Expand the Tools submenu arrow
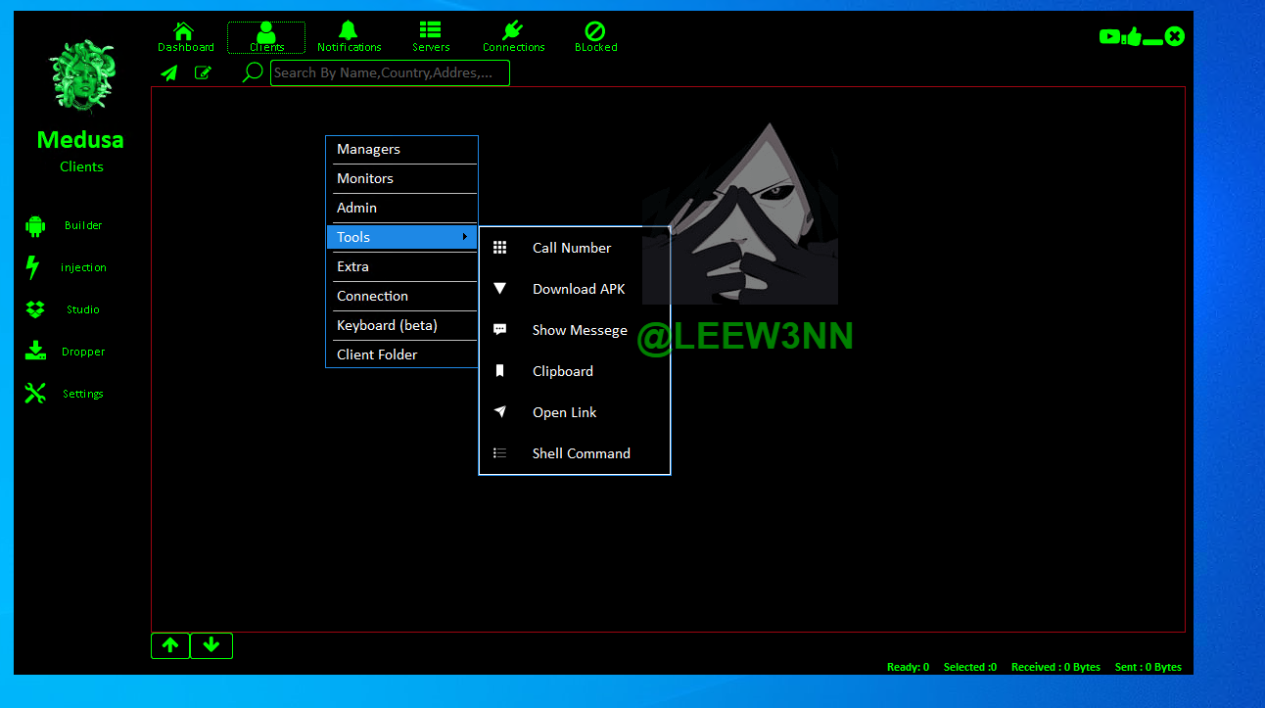Viewport: 1265px width, 708px height. pyautogui.click(x=464, y=237)
